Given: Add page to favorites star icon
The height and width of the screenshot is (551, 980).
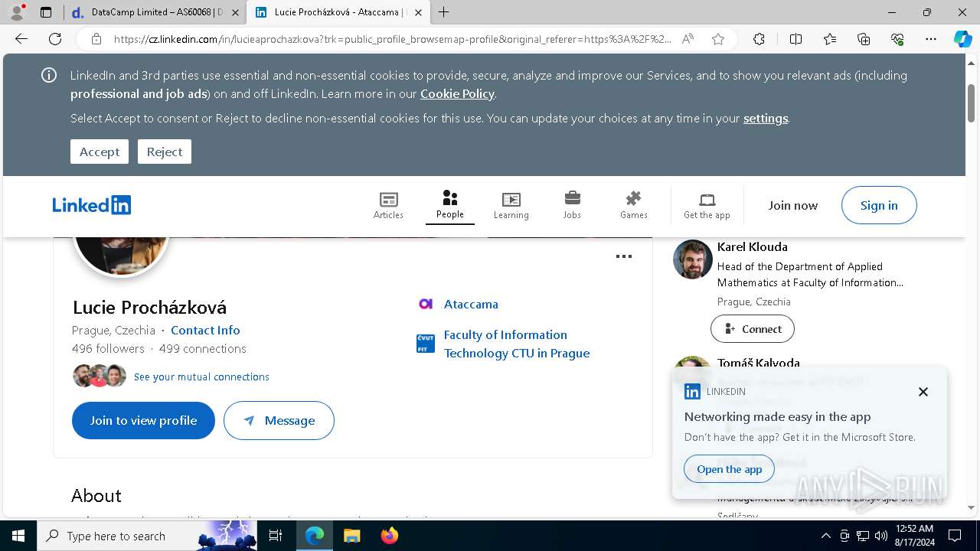Looking at the screenshot, I should (x=718, y=39).
